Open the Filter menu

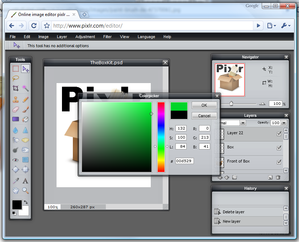pyautogui.click(x=107, y=37)
